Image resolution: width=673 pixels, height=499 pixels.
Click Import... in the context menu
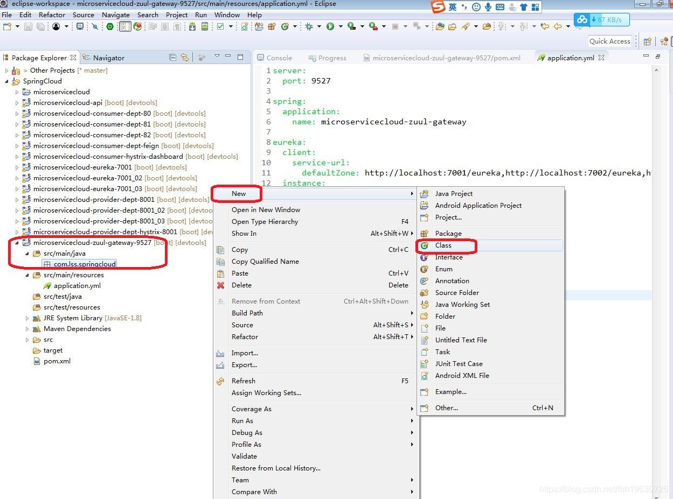(x=315, y=353)
